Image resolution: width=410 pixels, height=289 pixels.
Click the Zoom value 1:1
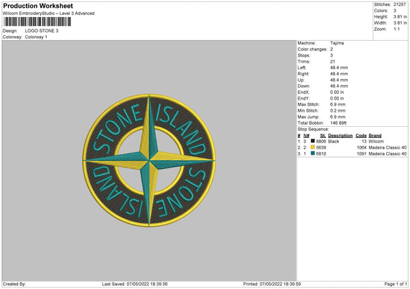[x=396, y=29]
